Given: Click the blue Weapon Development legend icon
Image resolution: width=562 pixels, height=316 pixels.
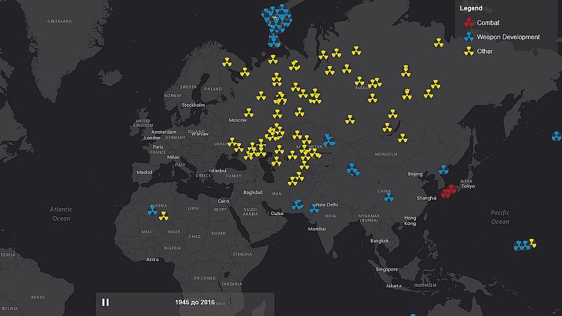Looking at the screenshot, I should [x=468, y=37].
